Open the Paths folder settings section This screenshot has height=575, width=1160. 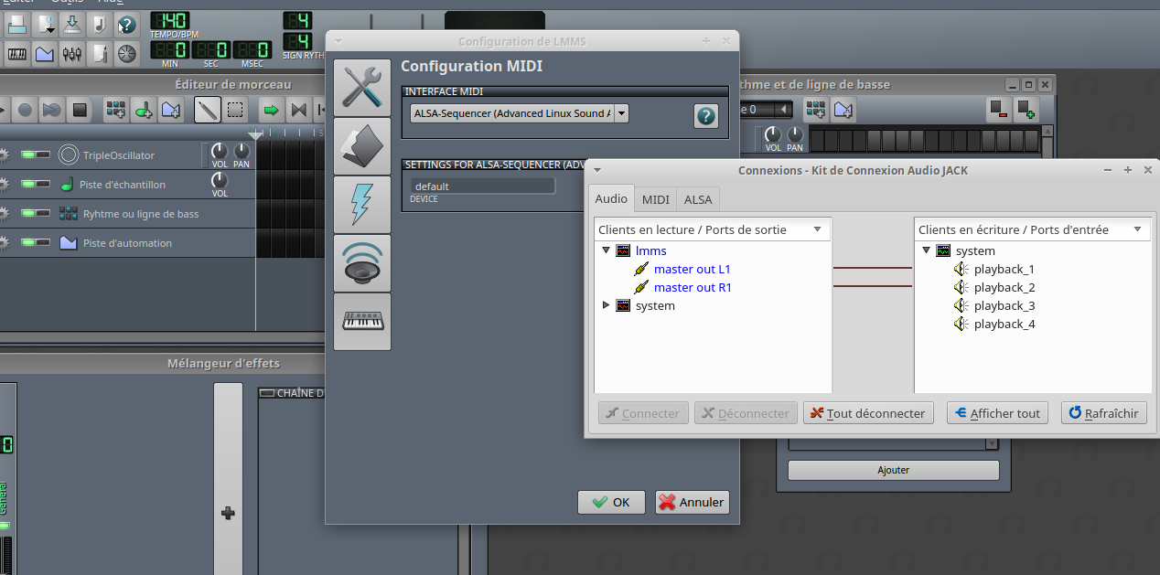click(362, 146)
